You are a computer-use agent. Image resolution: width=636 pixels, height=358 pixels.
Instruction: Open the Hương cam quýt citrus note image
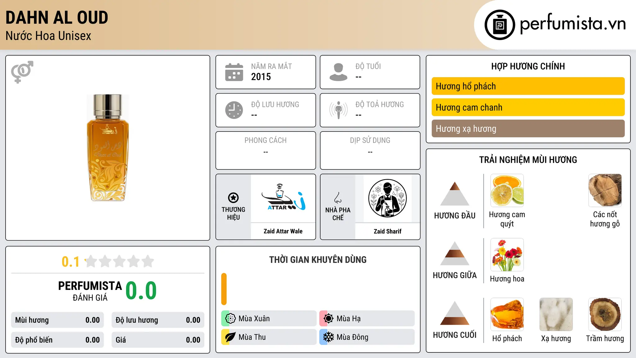pyautogui.click(x=507, y=190)
